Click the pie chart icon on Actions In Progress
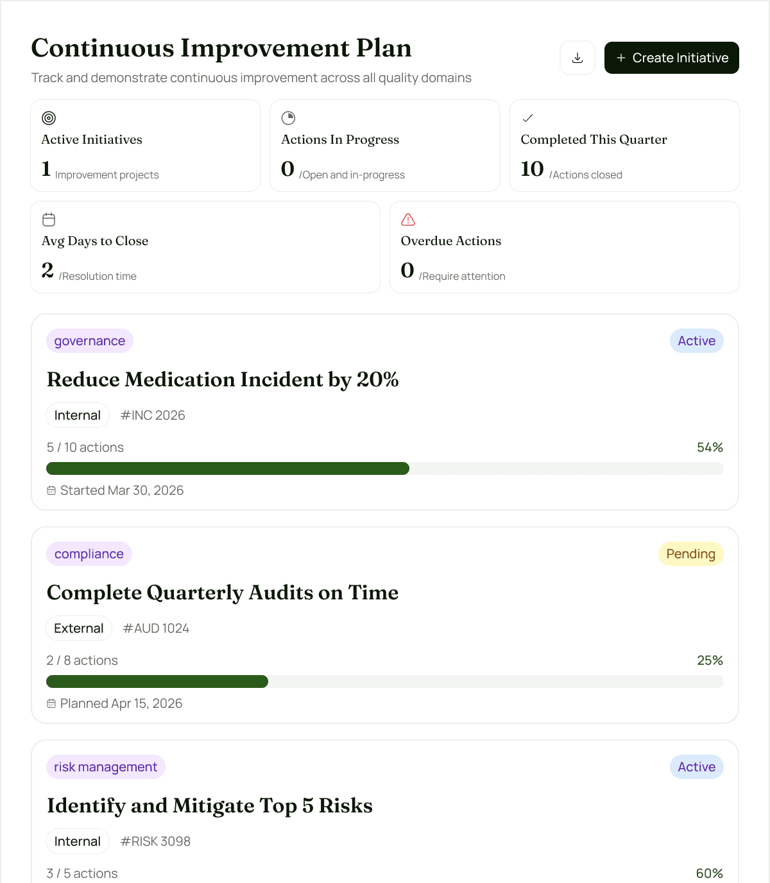Image resolution: width=770 pixels, height=883 pixels. 289,118
